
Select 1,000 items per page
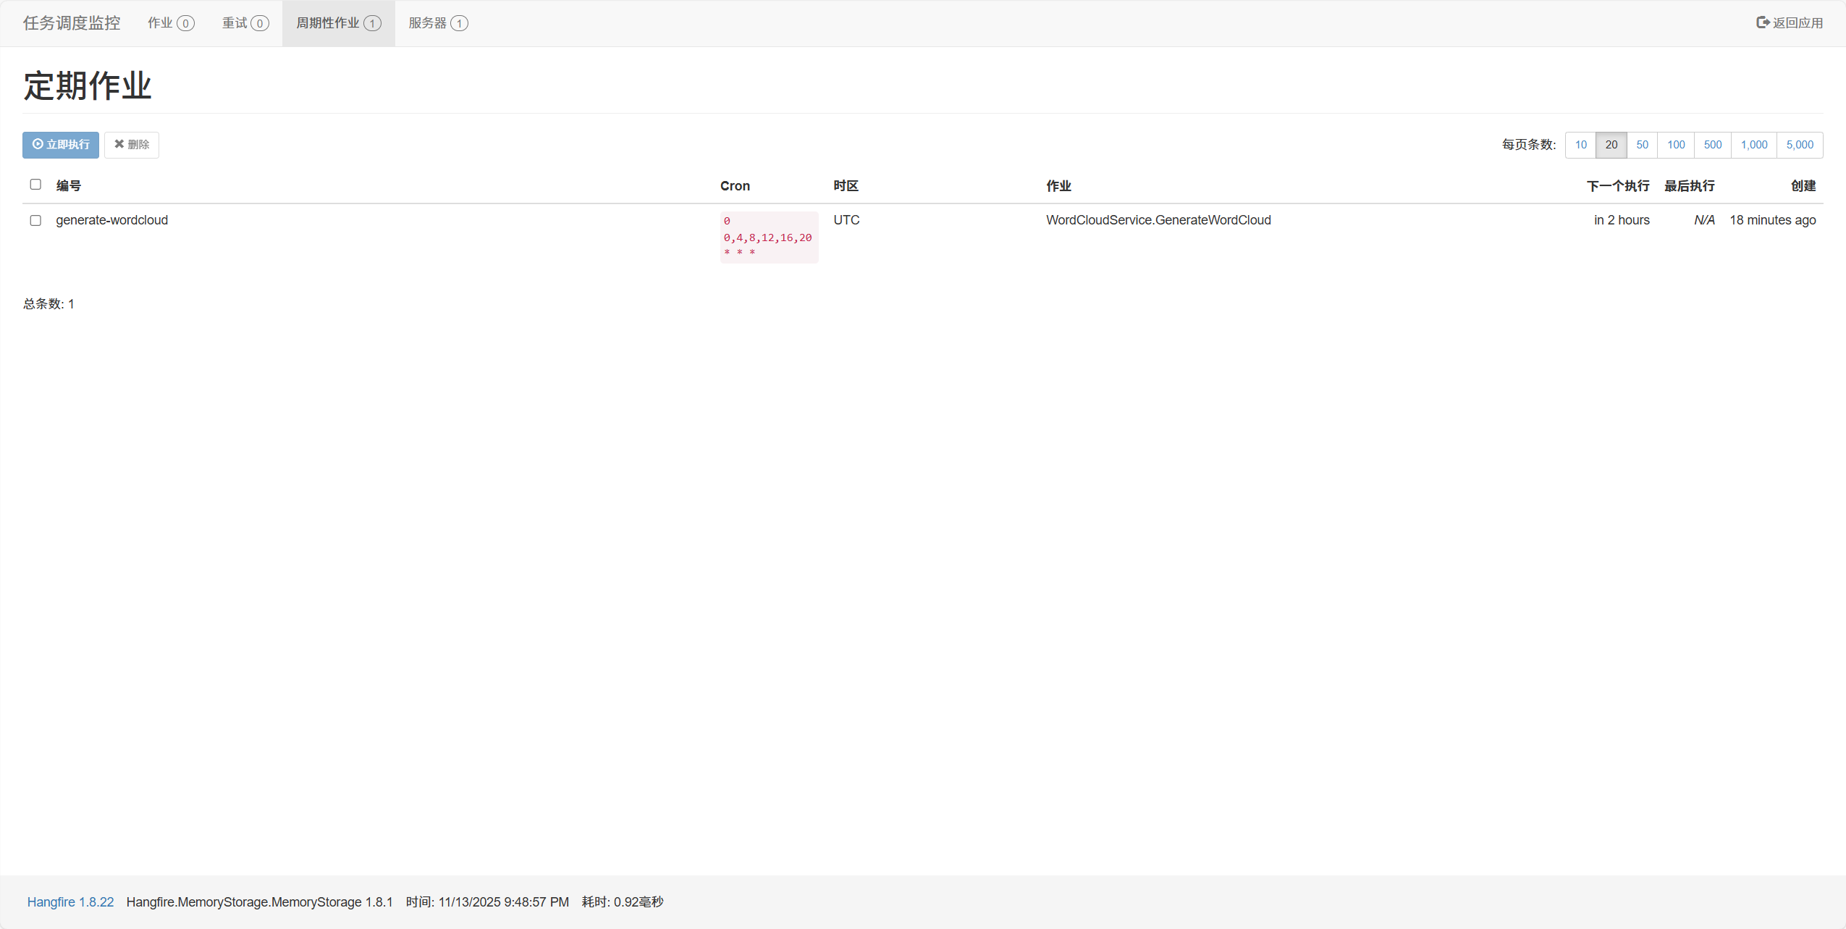pyautogui.click(x=1753, y=145)
